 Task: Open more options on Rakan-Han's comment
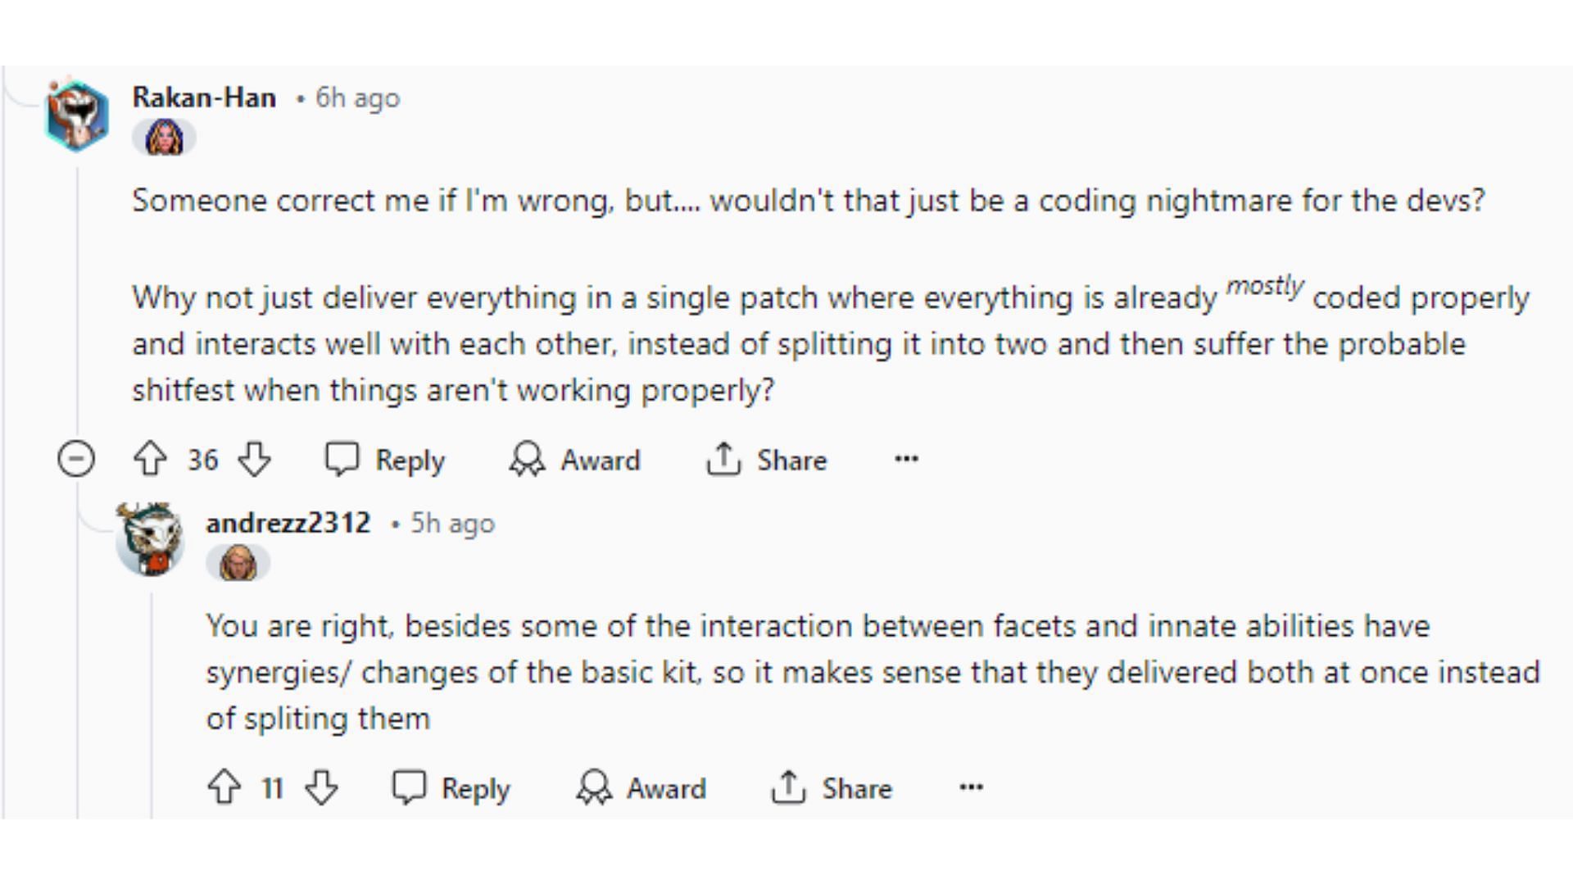[x=906, y=459]
